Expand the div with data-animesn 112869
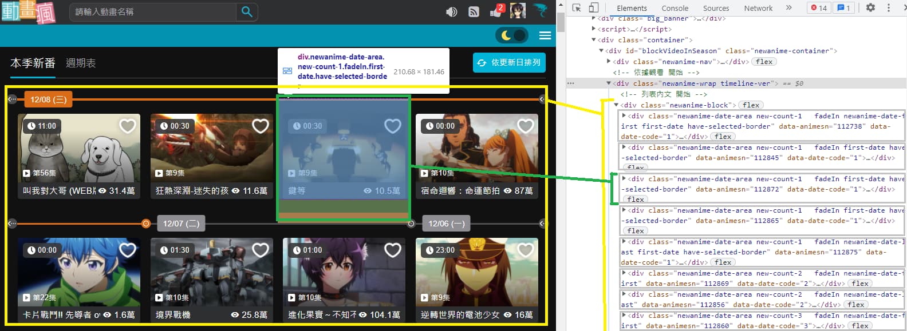This screenshot has height=331, width=907. click(x=624, y=273)
